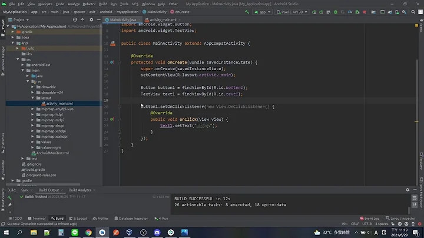Viewport: 424px width, 238px height.
Task: Collapse the app module node
Action: click(12, 43)
